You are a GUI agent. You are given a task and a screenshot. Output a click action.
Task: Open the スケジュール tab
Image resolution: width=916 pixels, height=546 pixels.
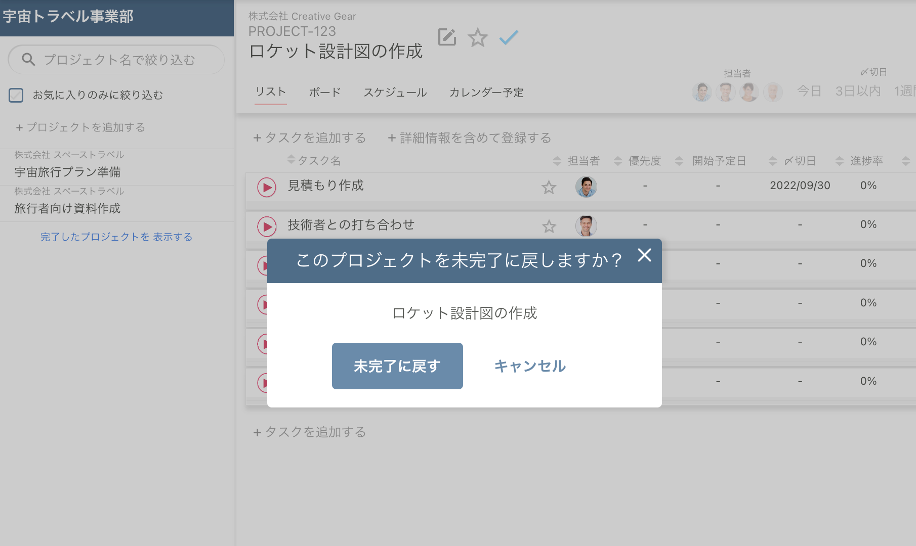click(x=395, y=92)
